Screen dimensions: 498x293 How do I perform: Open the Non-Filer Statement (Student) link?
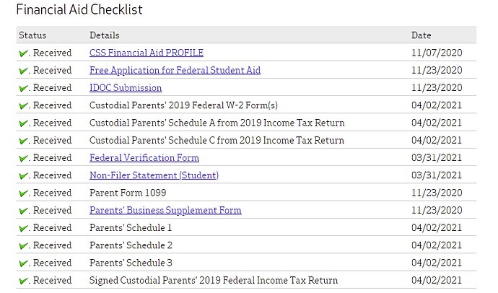coord(154,175)
